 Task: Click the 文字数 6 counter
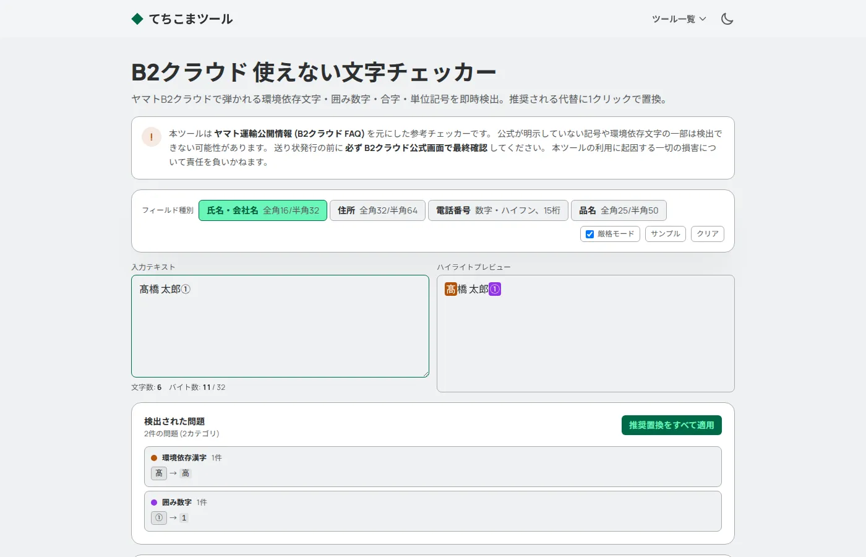tap(147, 387)
